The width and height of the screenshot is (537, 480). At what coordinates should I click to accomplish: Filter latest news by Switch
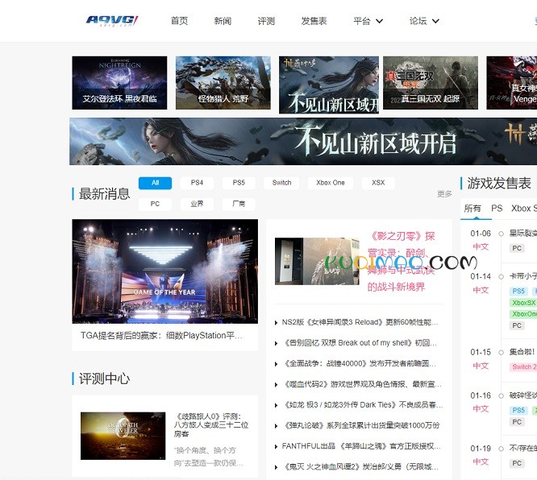281,183
